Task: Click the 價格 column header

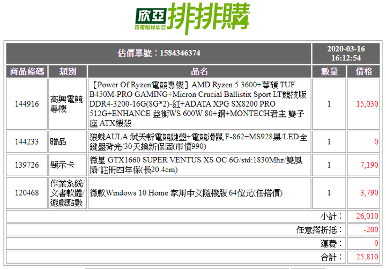Action: (363, 72)
